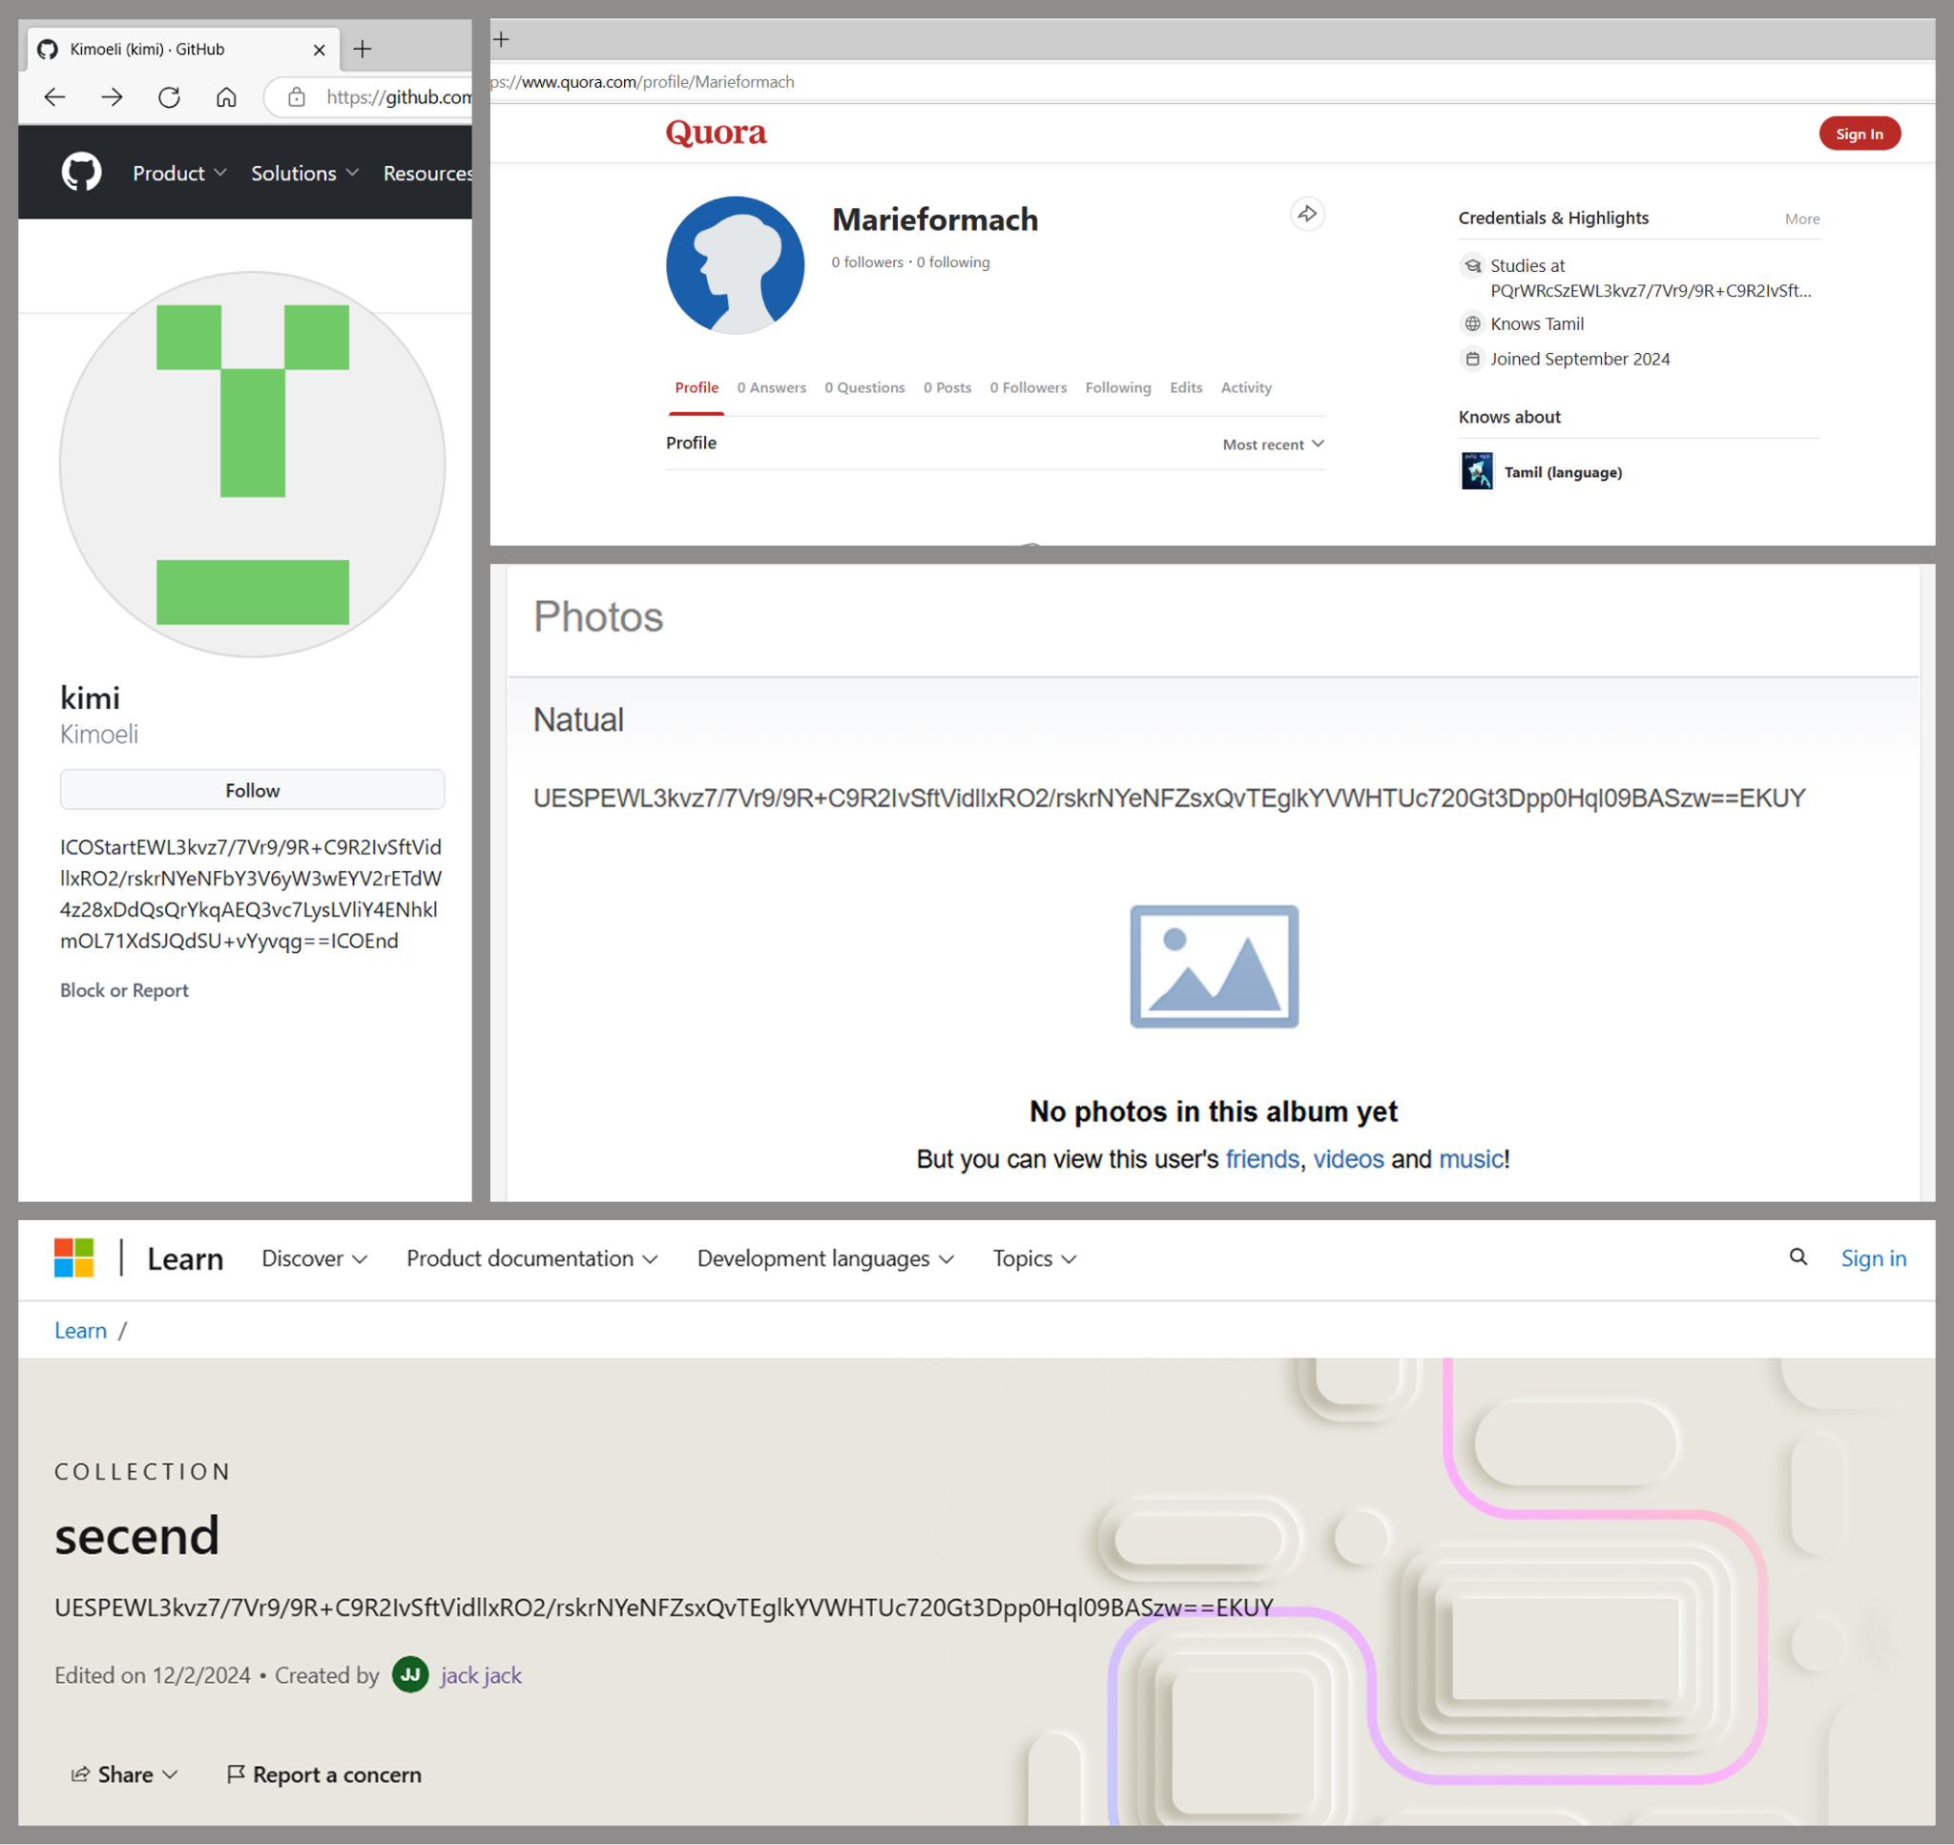Screen dimensions: 1954x1845
Task: Open jack jack's profile link
Action: coord(482,1675)
